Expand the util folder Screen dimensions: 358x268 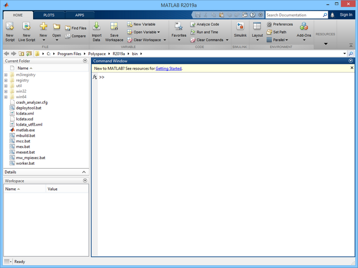click(x=6, y=86)
